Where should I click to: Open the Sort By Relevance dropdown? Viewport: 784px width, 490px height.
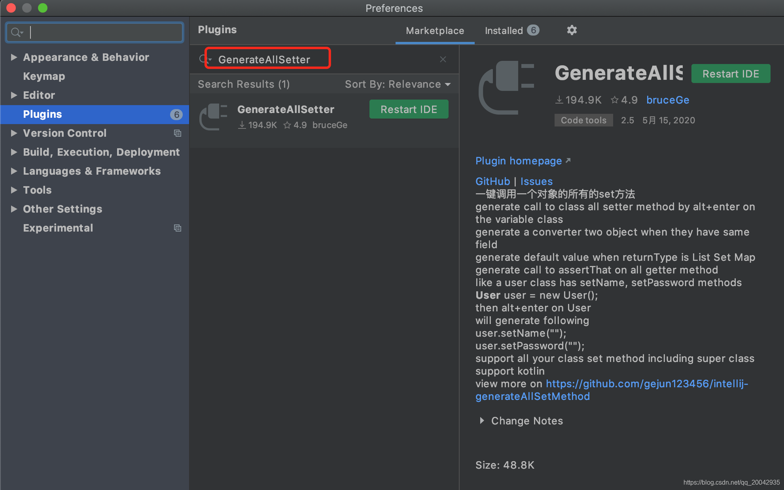(397, 84)
